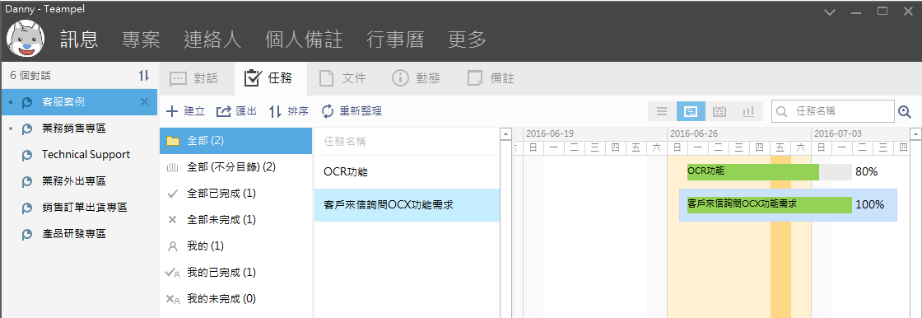The width and height of the screenshot is (922, 318).
Task: Refresh task list with 重新整理
Action: [351, 110]
